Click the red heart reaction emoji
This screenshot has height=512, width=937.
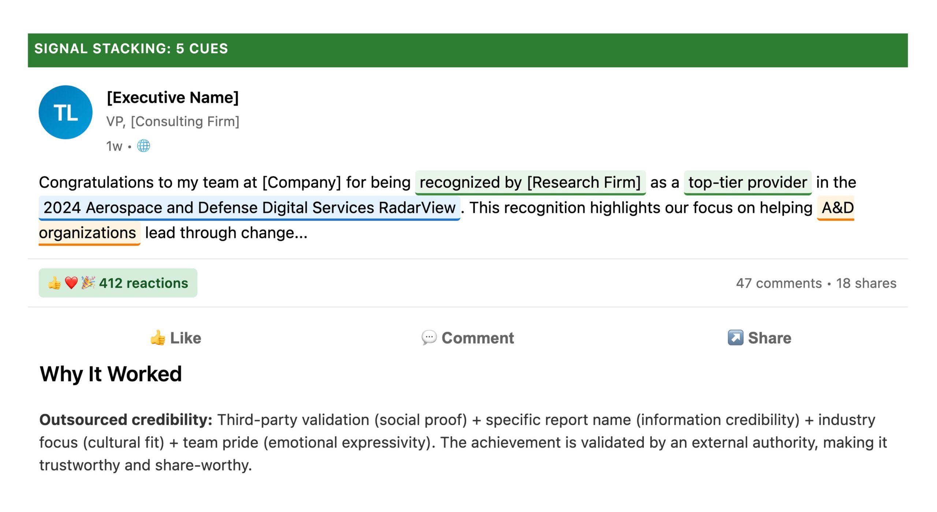[71, 283]
